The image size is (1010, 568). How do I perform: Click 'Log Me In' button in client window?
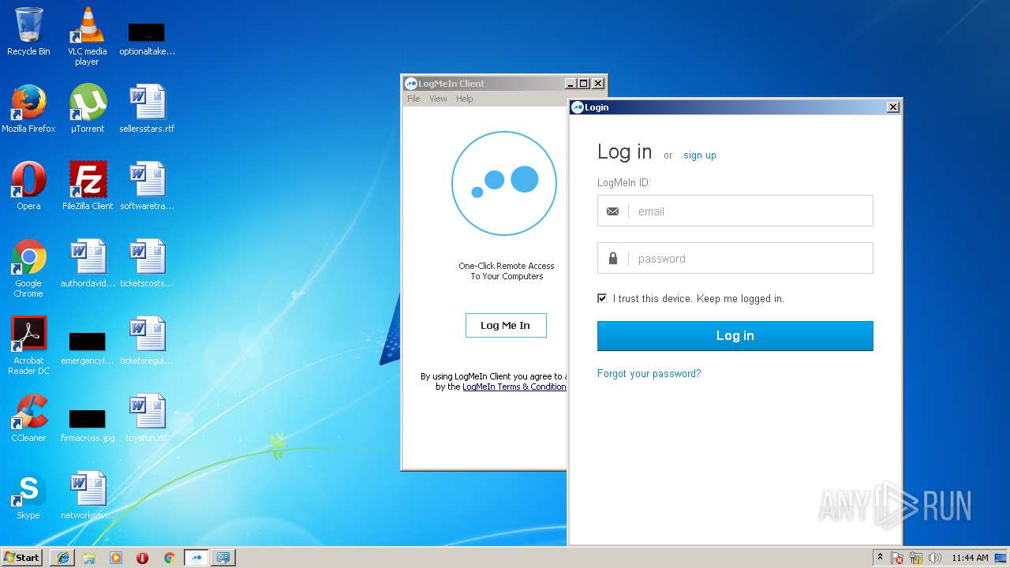tap(506, 325)
